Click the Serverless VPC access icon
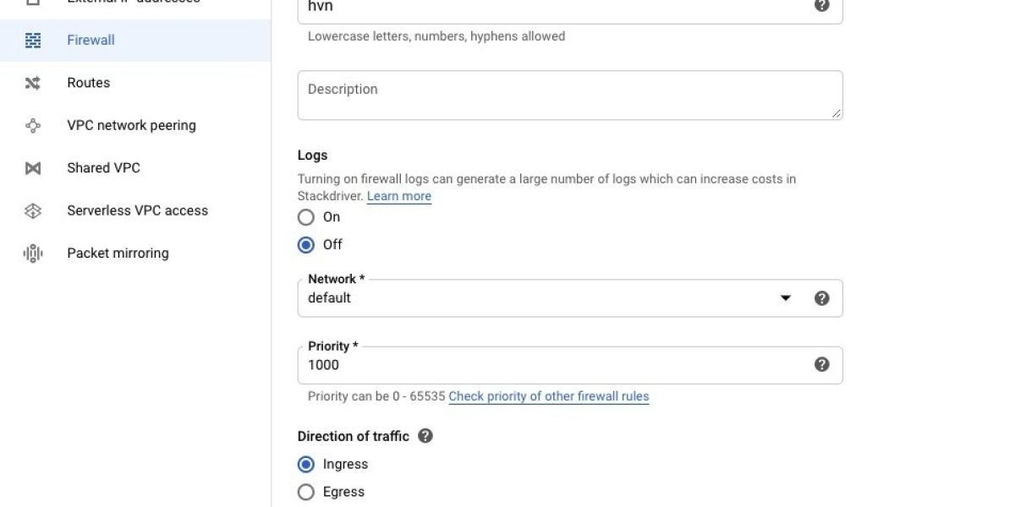 [x=33, y=211]
